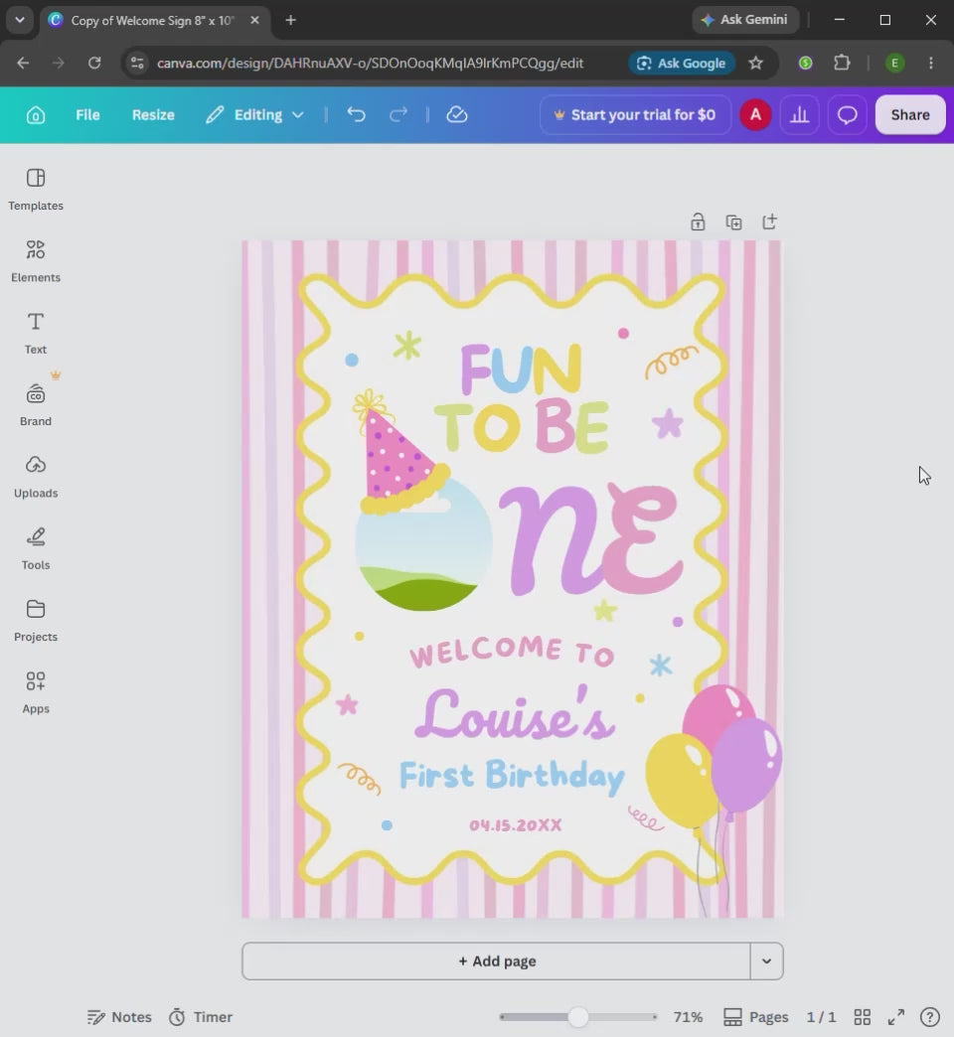Open the Text panel
Image resolution: width=954 pixels, height=1037 pixels.
36,334
